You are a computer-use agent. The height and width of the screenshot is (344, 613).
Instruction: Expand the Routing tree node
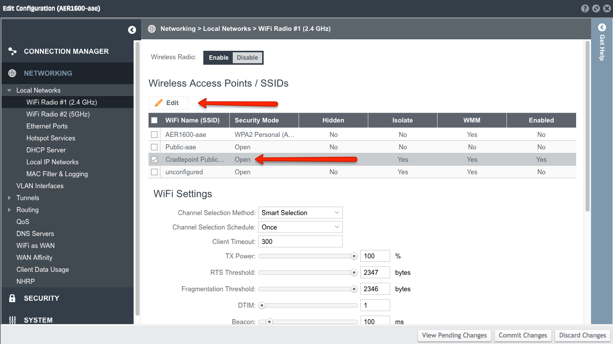click(9, 210)
